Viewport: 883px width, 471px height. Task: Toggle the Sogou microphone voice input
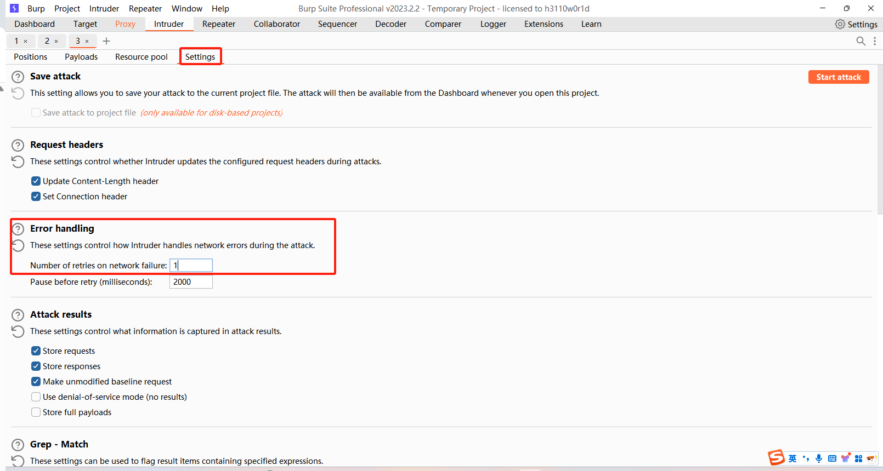pyautogui.click(x=819, y=458)
